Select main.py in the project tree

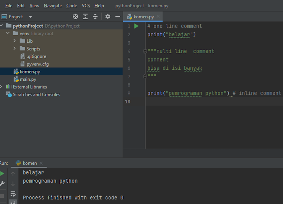point(28,79)
